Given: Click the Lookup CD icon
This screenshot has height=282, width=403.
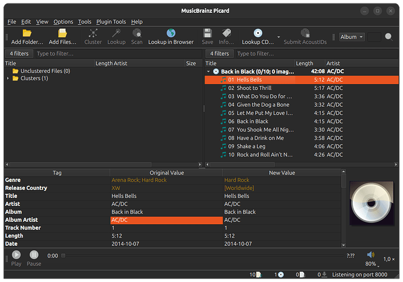Looking at the screenshot, I should click(x=258, y=34).
